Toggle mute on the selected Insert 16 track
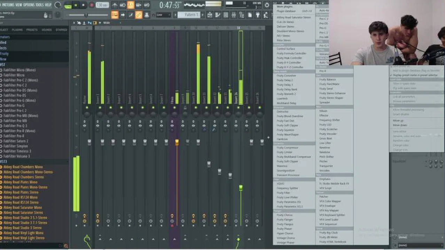The height and width of the screenshot is (250, 445). (238, 108)
